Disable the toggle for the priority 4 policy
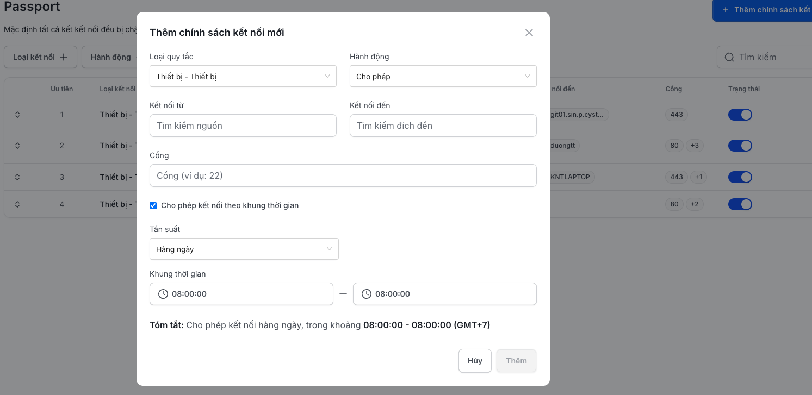This screenshot has width=812, height=395. tap(740, 204)
